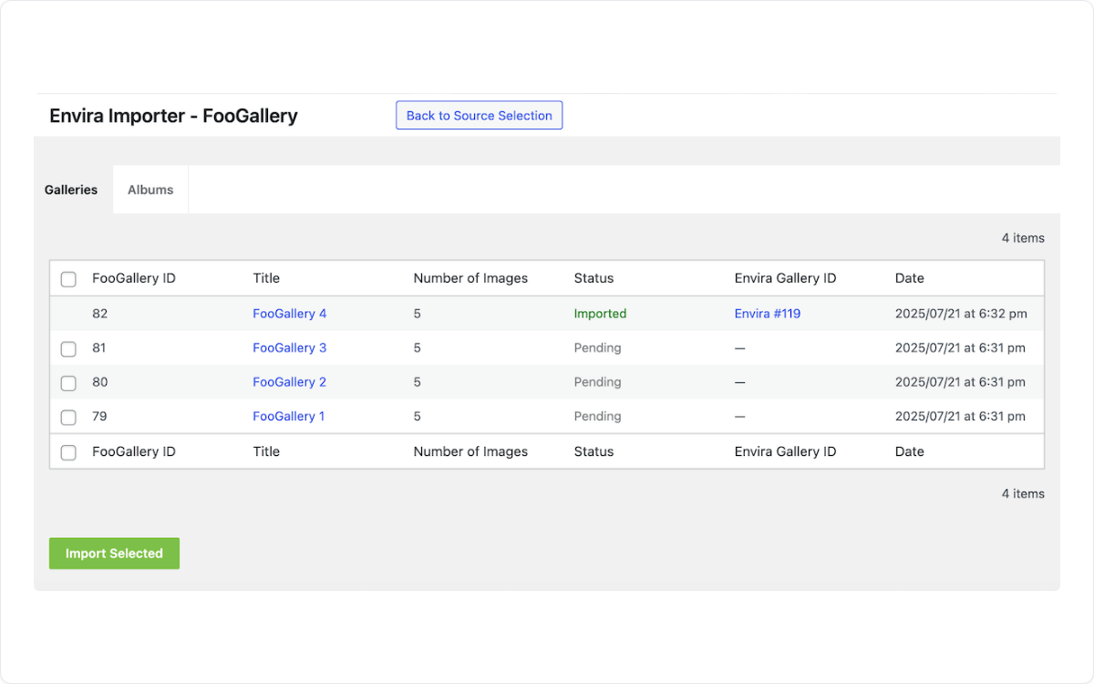Click the ID cell 80

click(100, 382)
